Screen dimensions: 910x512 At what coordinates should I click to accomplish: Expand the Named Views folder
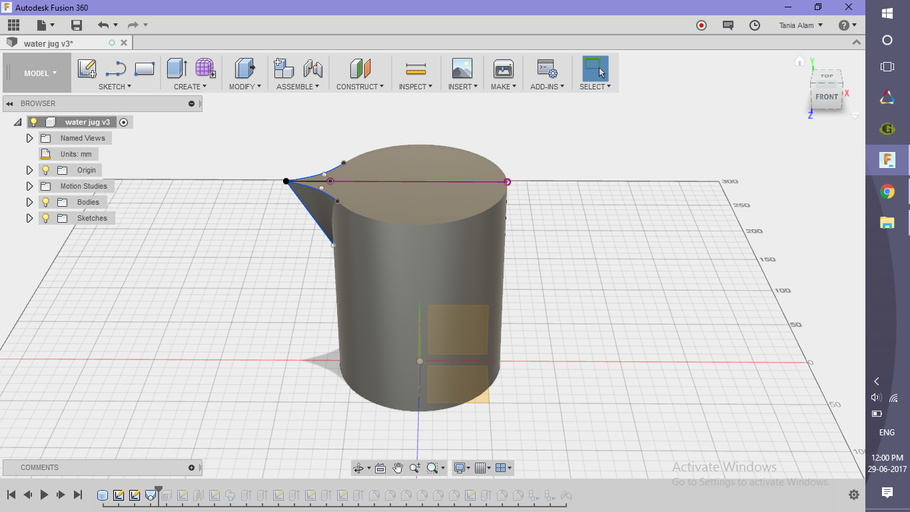pos(29,138)
